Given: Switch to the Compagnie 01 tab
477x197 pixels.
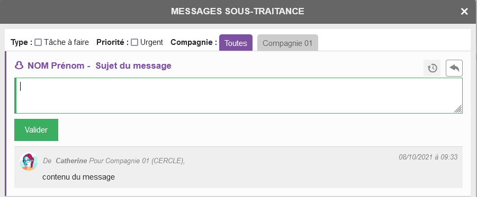Looking at the screenshot, I should [287, 43].
